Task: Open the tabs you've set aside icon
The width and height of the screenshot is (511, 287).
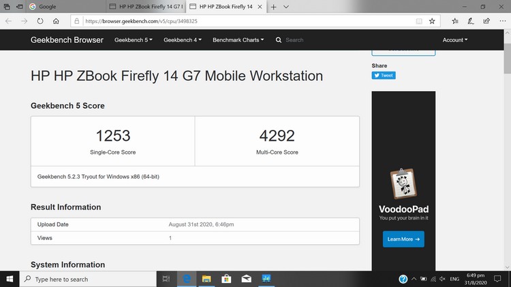Action: (7, 7)
